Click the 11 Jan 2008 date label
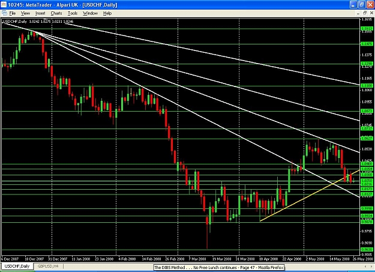This screenshot has height=272, width=375. (x=80, y=259)
